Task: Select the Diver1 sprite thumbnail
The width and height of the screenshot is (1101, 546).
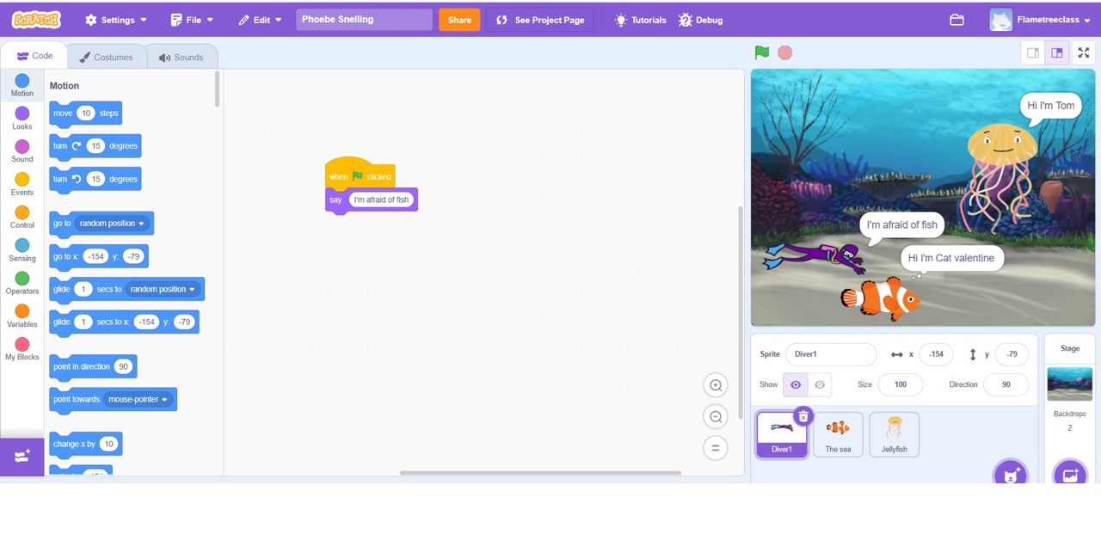Action: point(782,434)
